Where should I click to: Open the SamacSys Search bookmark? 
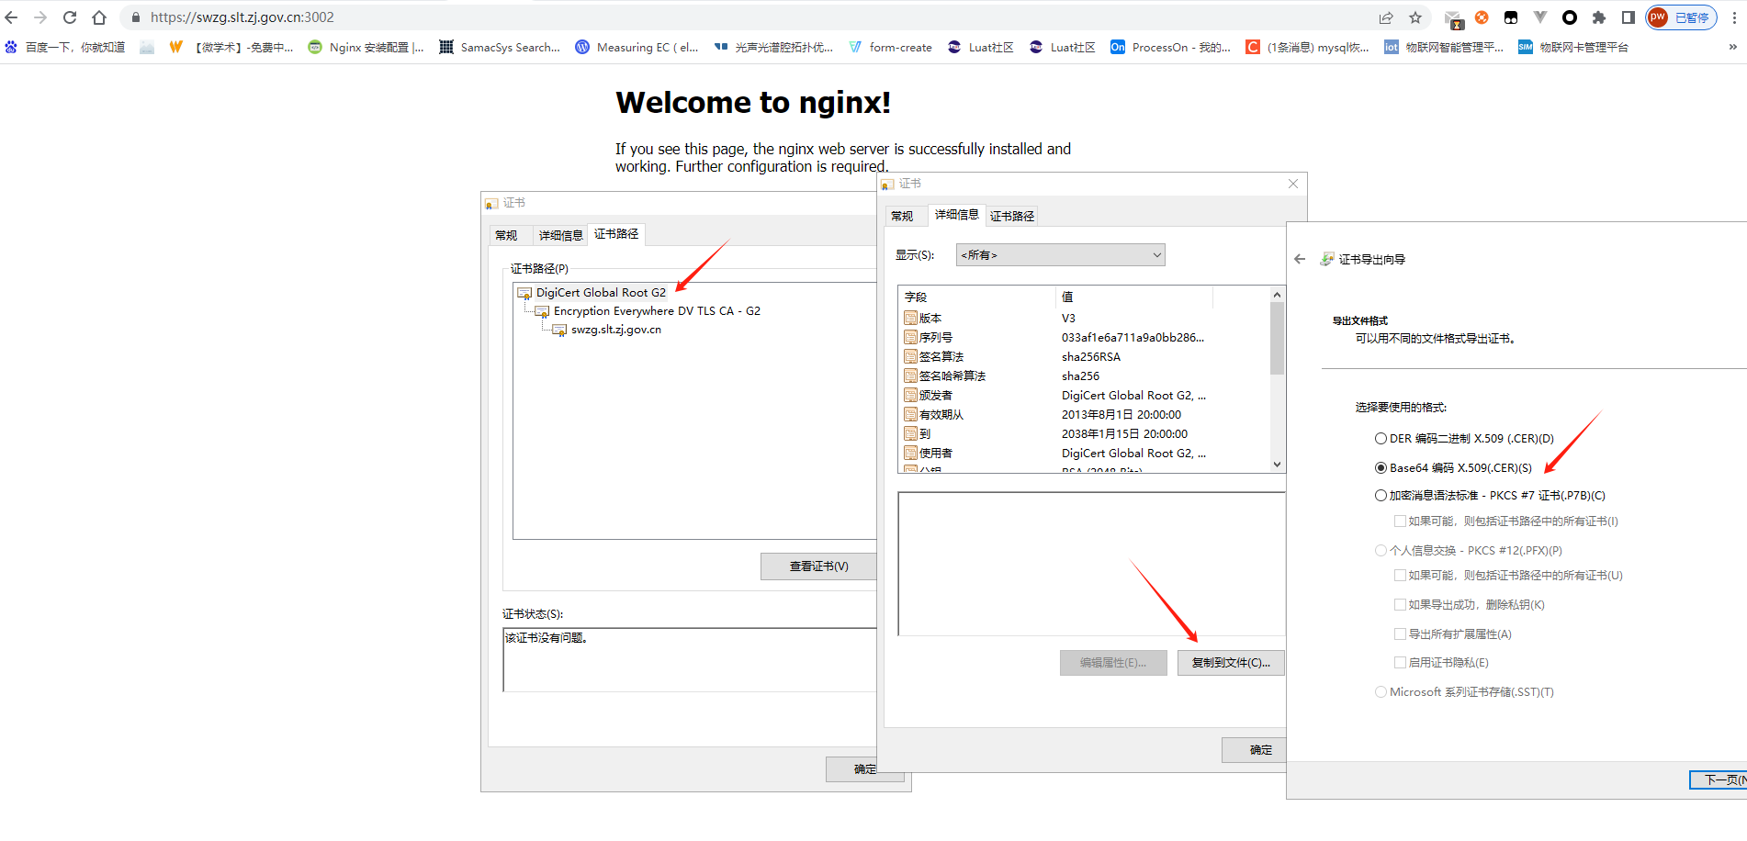click(x=500, y=47)
